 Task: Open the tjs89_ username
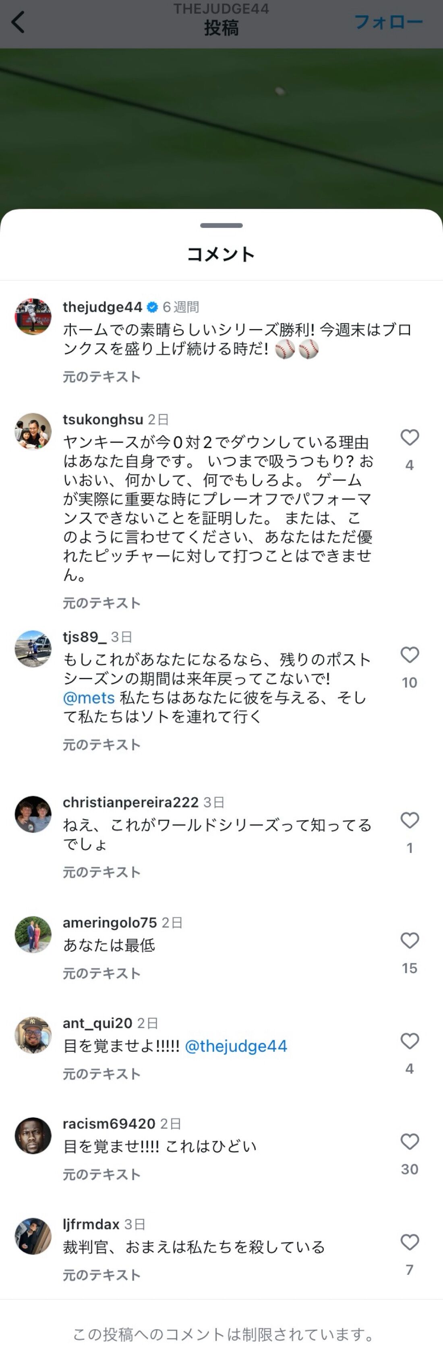[x=85, y=636]
